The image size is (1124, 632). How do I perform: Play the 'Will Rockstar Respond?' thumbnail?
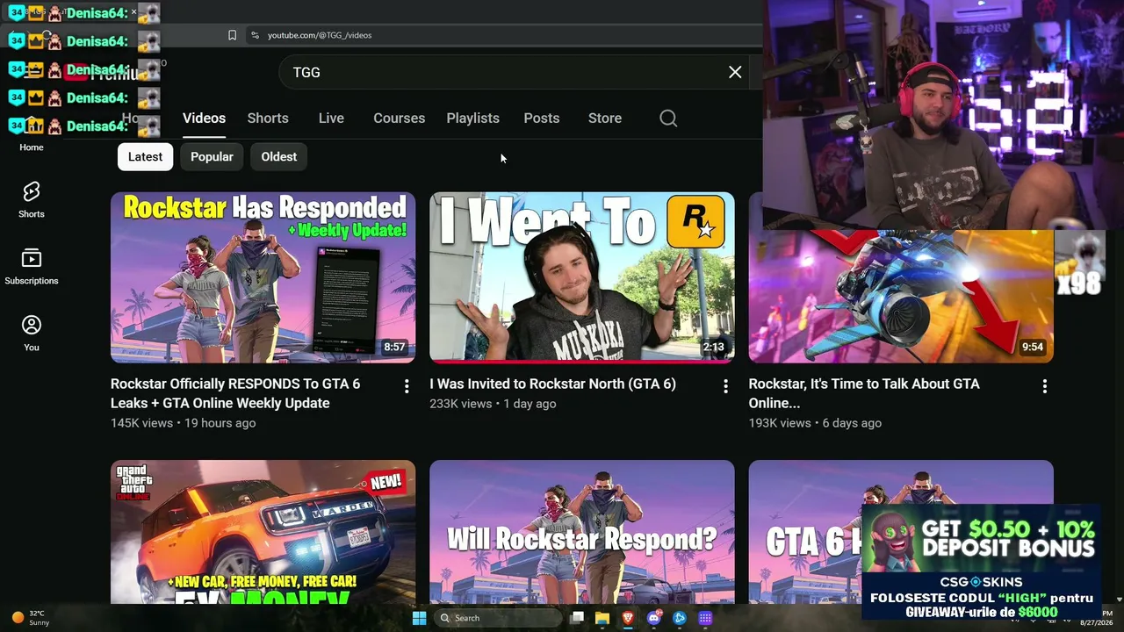click(581, 532)
